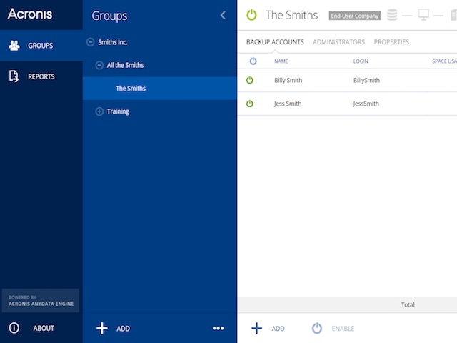Click the End-User Company badge
Image resolution: width=457 pixels, height=343 pixels.
pos(355,16)
